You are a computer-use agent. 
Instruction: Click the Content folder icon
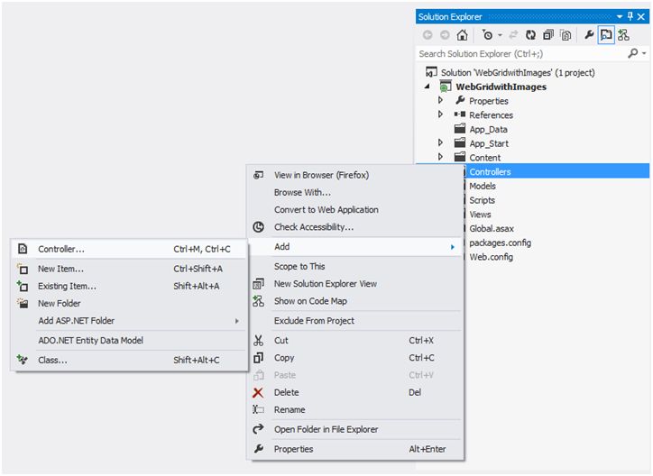460,157
